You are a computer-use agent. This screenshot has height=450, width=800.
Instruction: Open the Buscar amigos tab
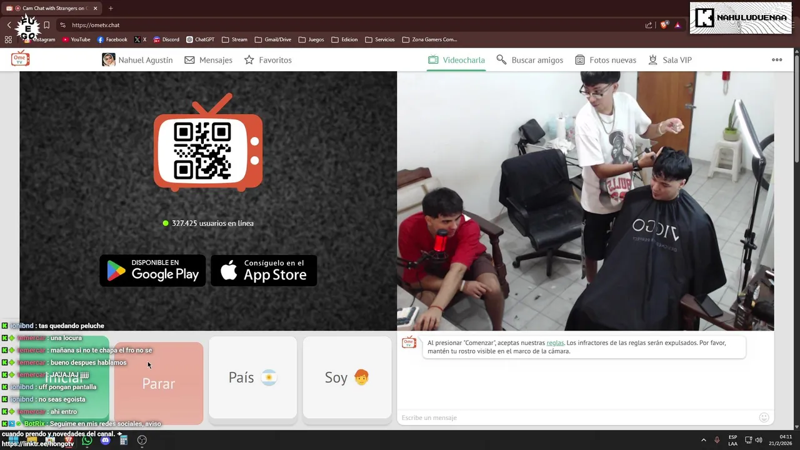click(x=529, y=60)
